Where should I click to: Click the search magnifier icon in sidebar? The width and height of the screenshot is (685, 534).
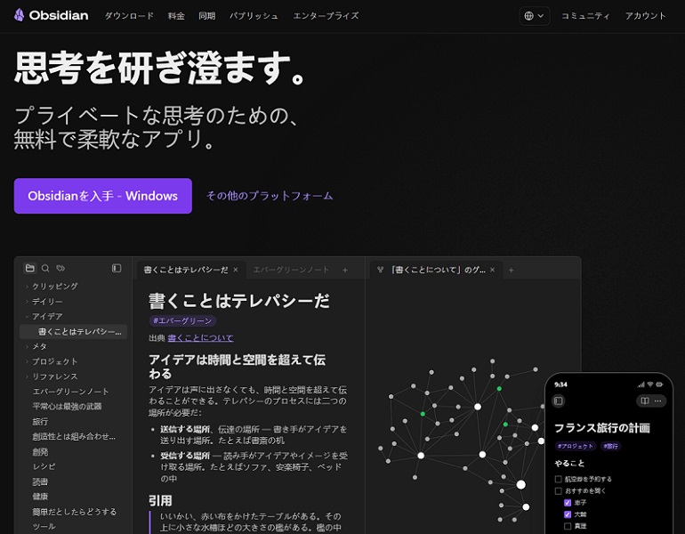[x=45, y=268]
